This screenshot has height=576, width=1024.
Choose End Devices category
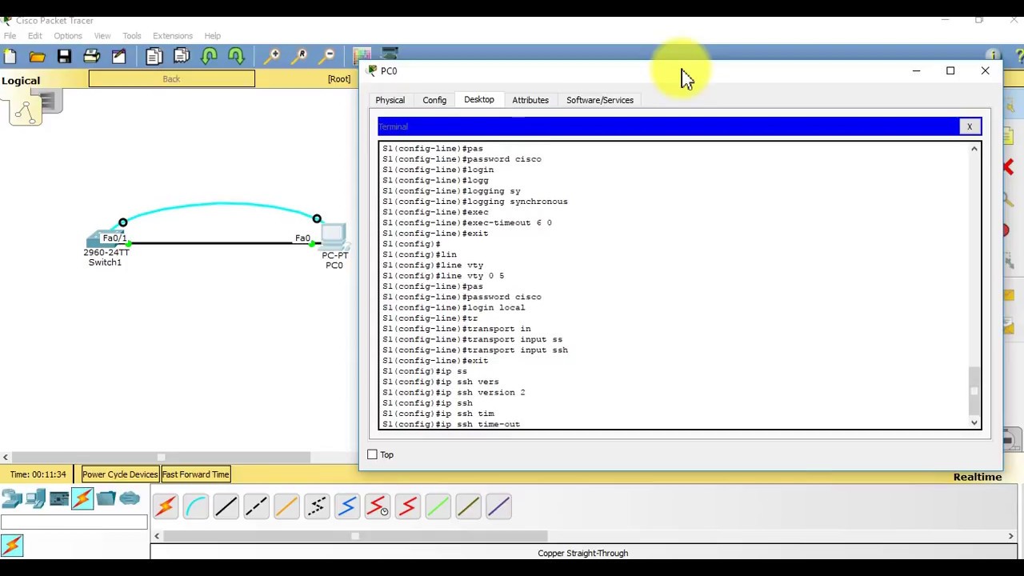pyautogui.click(x=35, y=498)
